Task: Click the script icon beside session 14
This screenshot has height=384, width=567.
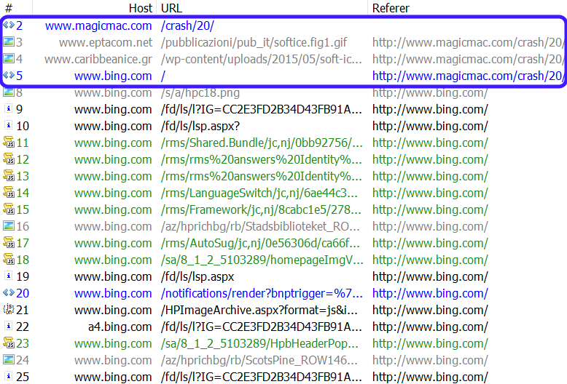Action: (8, 193)
